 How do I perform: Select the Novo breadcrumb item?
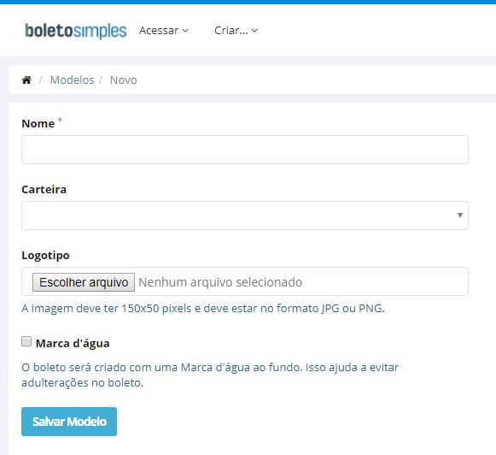(x=124, y=80)
